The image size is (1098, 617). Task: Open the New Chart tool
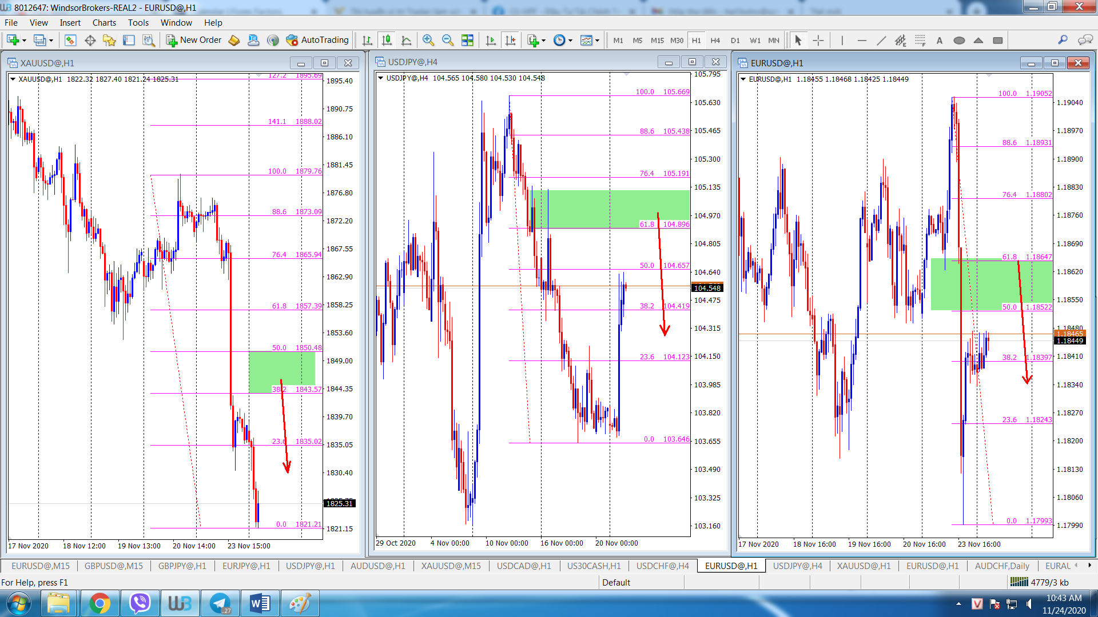click(x=13, y=40)
